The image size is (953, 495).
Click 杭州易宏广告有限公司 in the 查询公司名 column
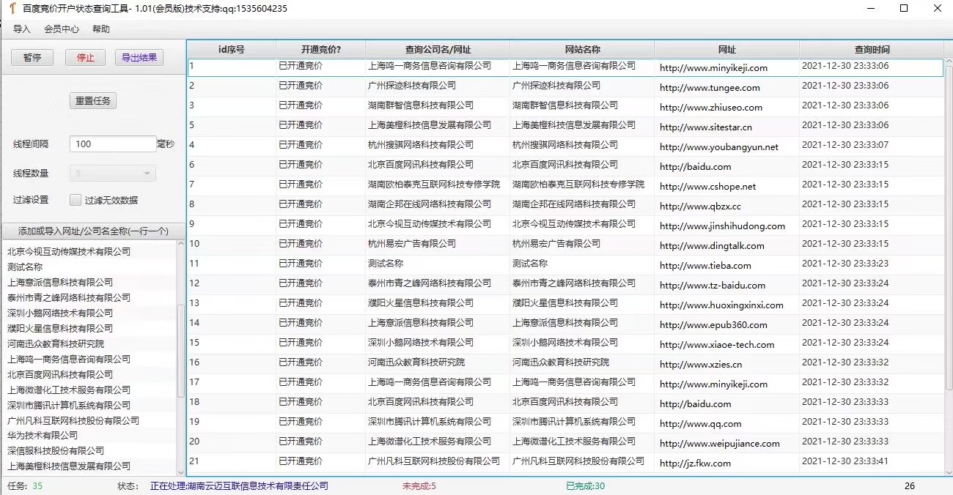(412, 244)
